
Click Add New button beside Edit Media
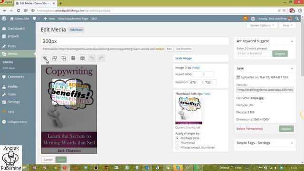[x=76, y=29]
